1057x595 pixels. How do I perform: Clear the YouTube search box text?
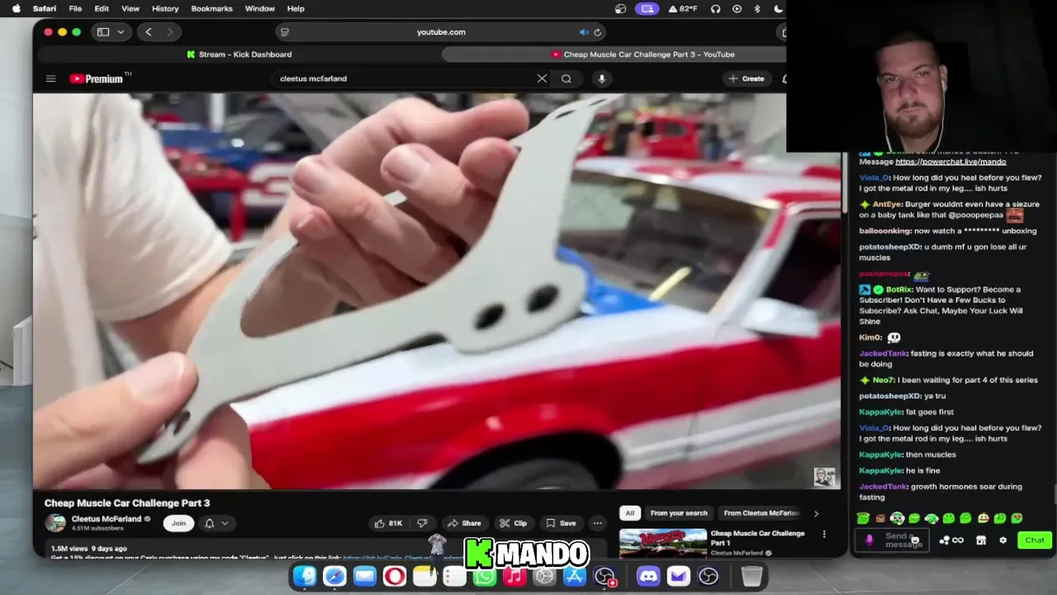[x=542, y=79]
